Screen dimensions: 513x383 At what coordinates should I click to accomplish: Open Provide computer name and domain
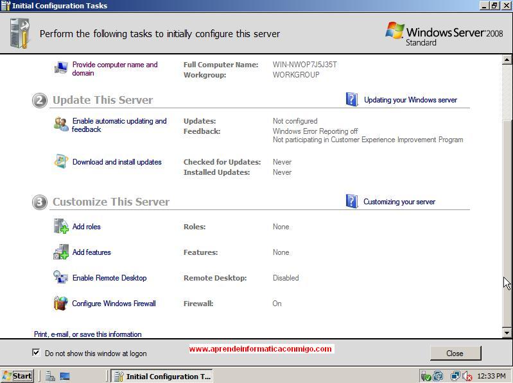click(x=115, y=69)
